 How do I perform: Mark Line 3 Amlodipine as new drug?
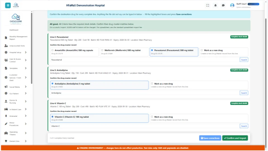coord(152,84)
